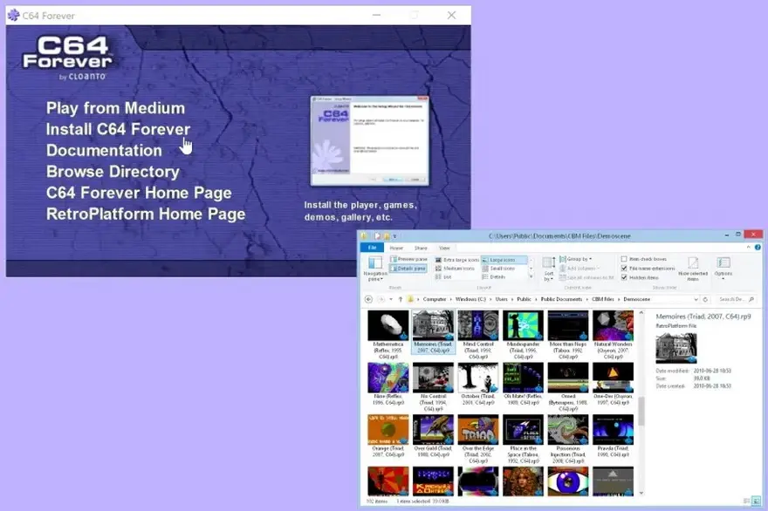The width and height of the screenshot is (768, 511).
Task: Choose Medium icons layout
Action: click(x=455, y=269)
